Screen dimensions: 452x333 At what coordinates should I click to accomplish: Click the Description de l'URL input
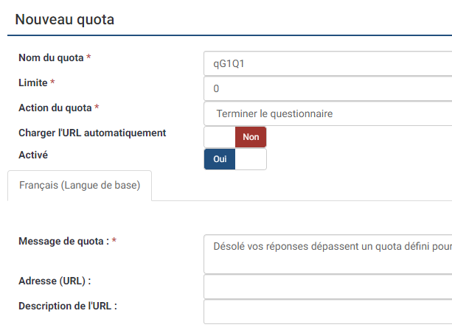click(x=327, y=311)
